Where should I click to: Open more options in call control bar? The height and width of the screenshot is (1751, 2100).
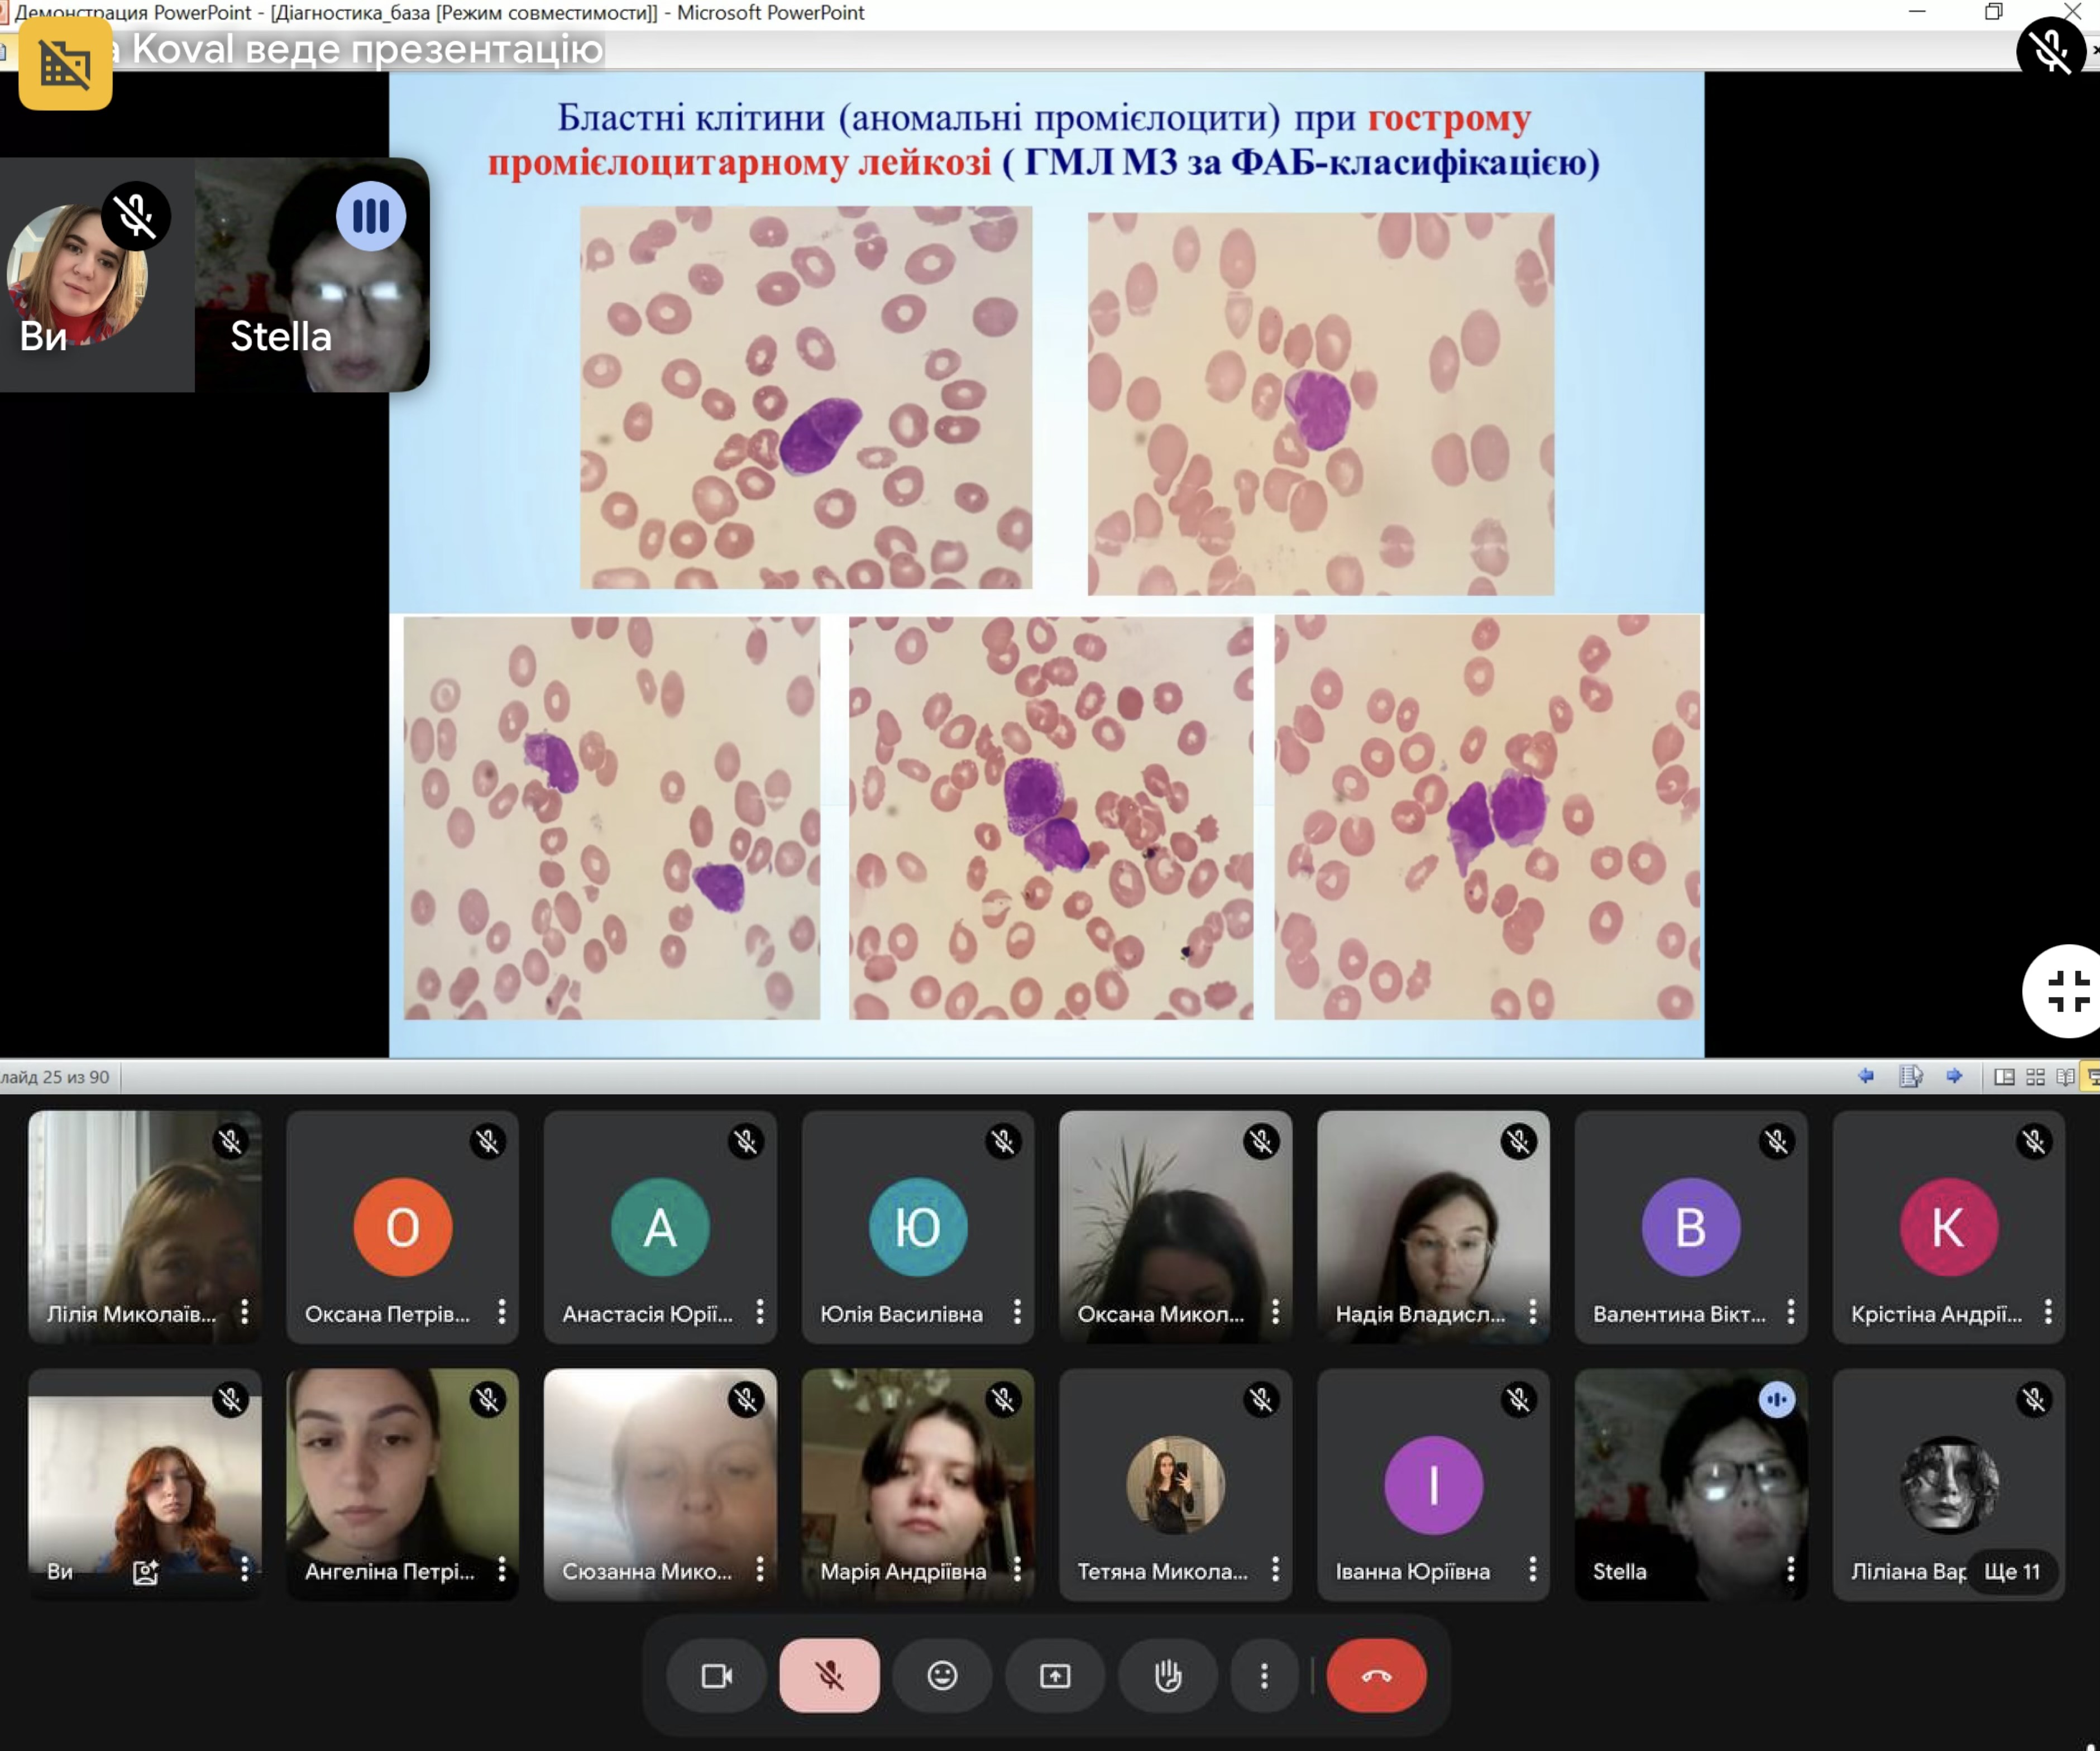[x=1264, y=1675]
